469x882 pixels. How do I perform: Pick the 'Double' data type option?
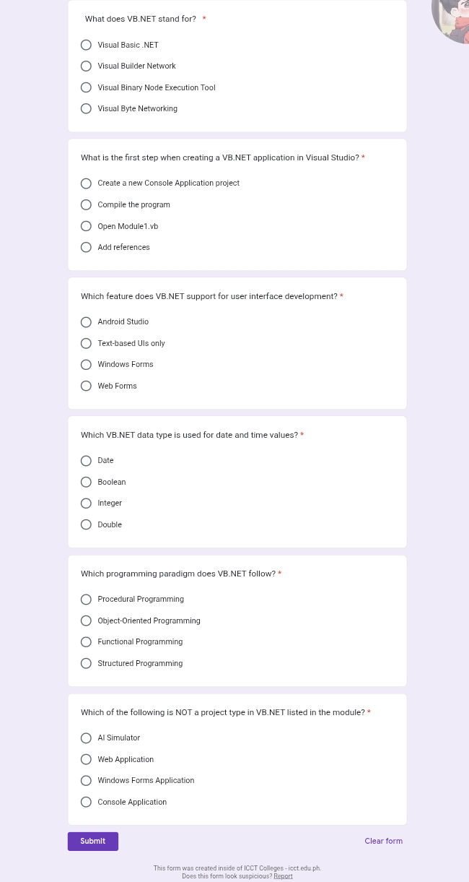point(86,525)
